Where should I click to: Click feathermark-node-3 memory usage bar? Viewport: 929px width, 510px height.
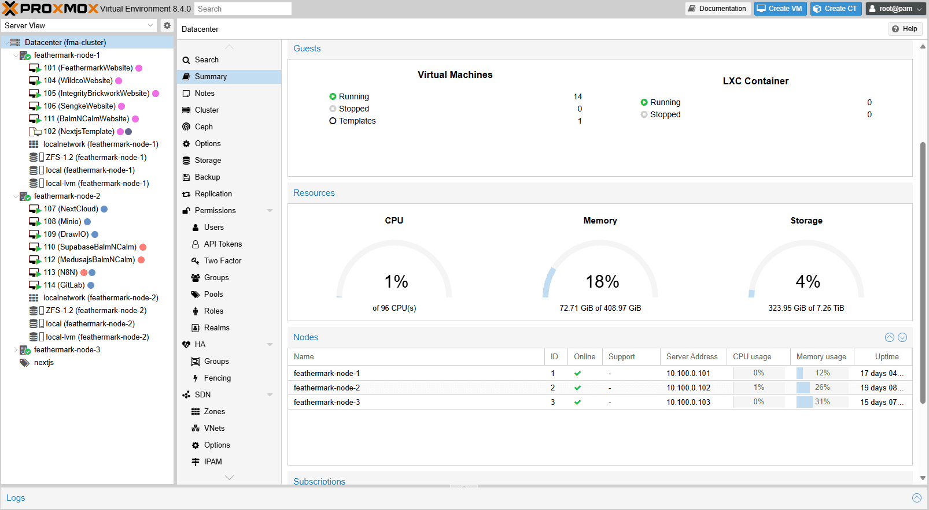pyautogui.click(x=822, y=402)
